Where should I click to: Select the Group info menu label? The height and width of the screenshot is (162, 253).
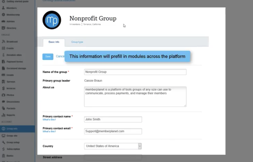click(12, 129)
